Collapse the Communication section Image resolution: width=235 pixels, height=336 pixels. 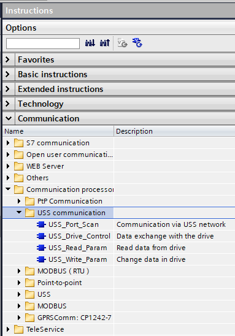point(9,118)
